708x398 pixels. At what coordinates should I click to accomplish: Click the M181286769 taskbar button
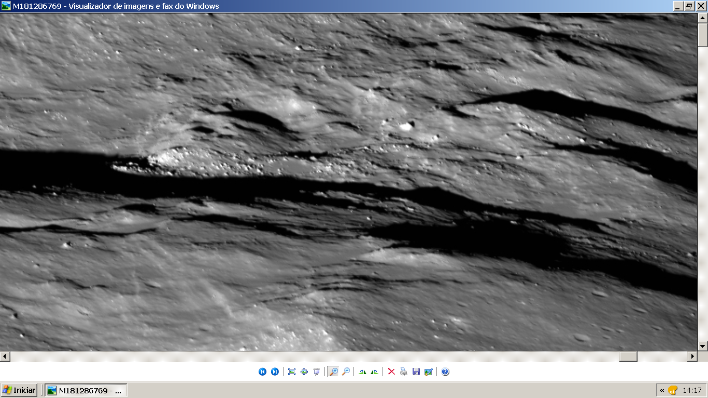point(86,390)
